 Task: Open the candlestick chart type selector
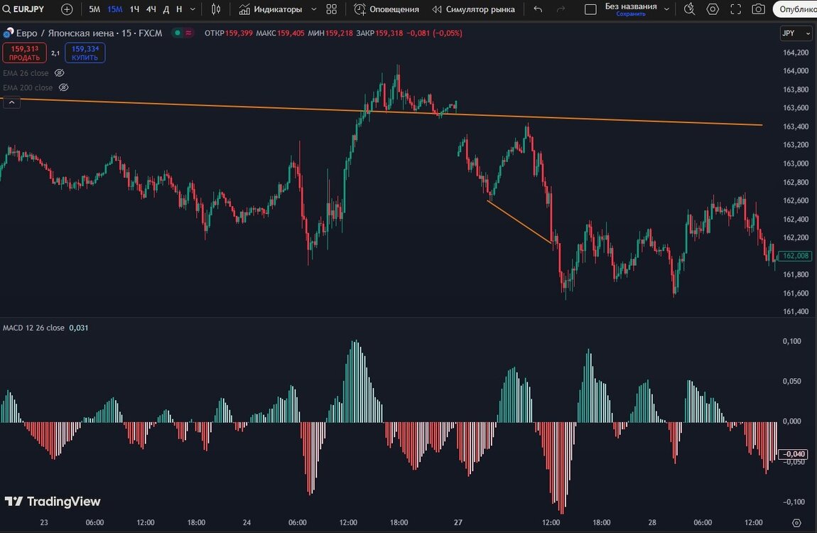pyautogui.click(x=216, y=9)
